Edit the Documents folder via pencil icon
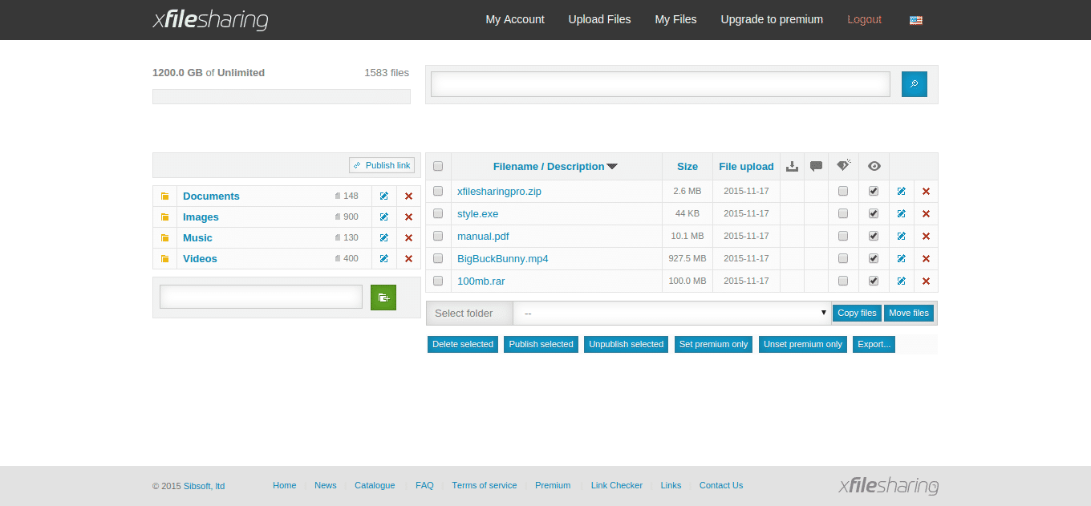Viewport: 1091px width, 506px height. [x=384, y=196]
